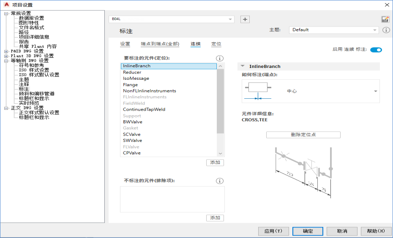The width and height of the screenshot is (393, 238).
Task: Click the info icon beside the theme dropdown
Action: coord(386,30)
